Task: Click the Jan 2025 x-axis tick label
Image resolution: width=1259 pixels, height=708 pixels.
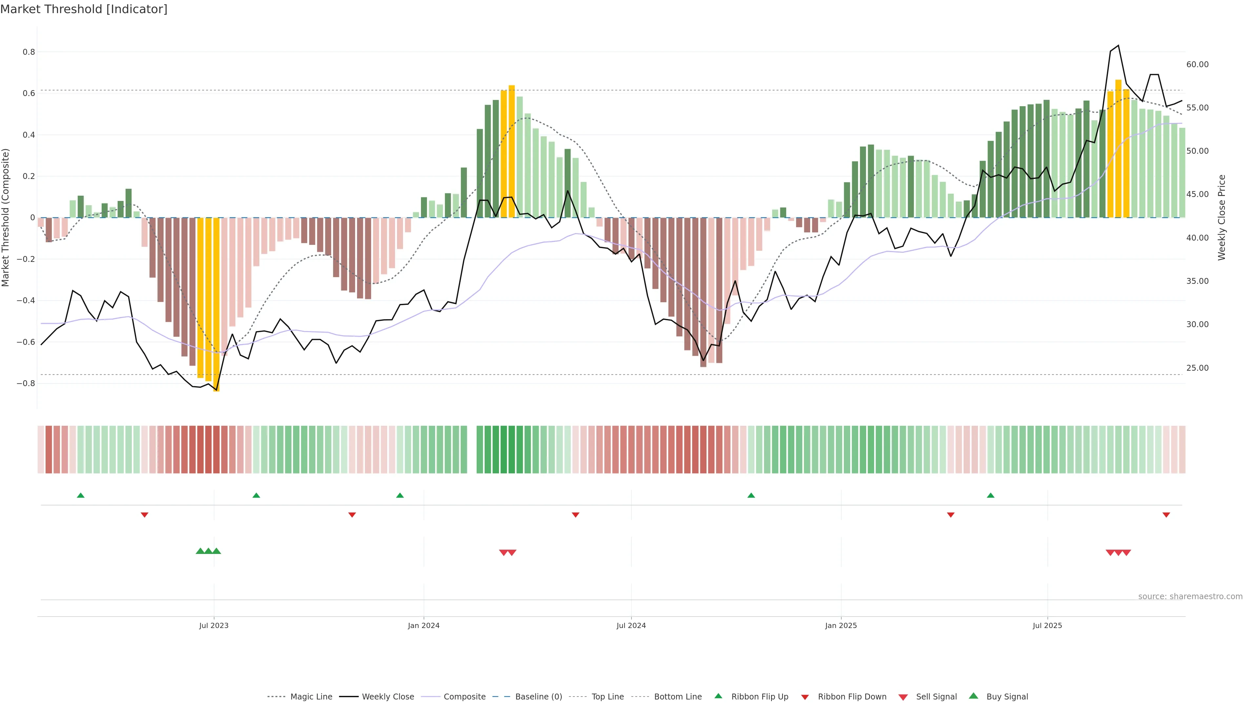Action: click(x=841, y=625)
